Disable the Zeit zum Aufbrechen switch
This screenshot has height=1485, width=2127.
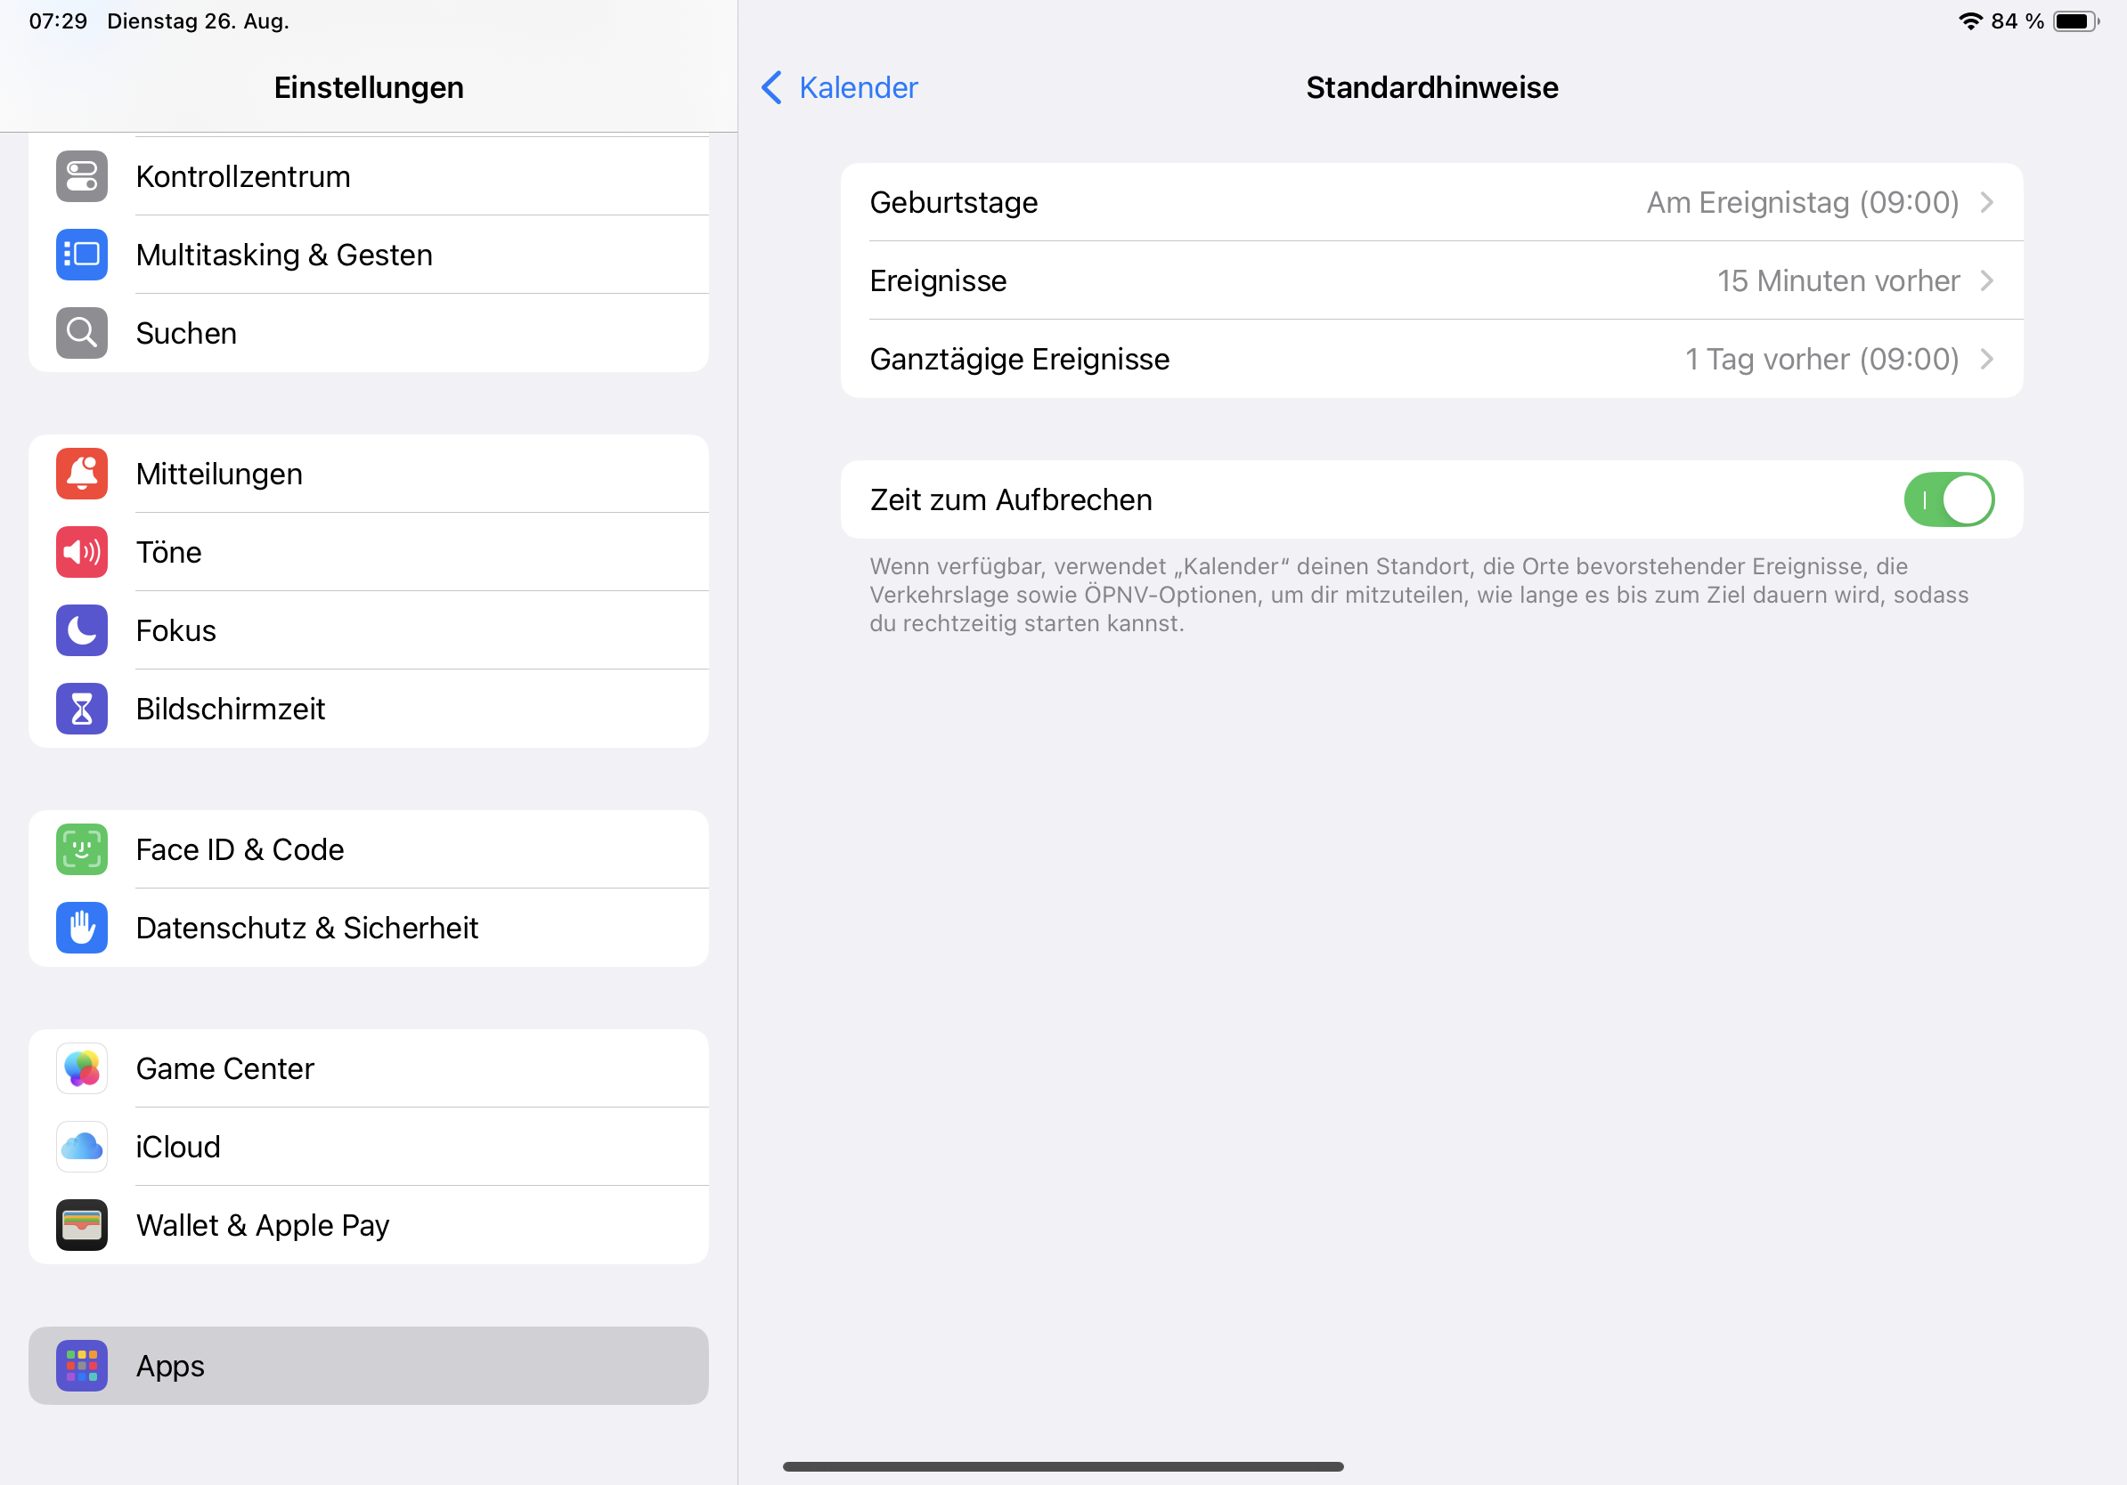tap(1948, 500)
